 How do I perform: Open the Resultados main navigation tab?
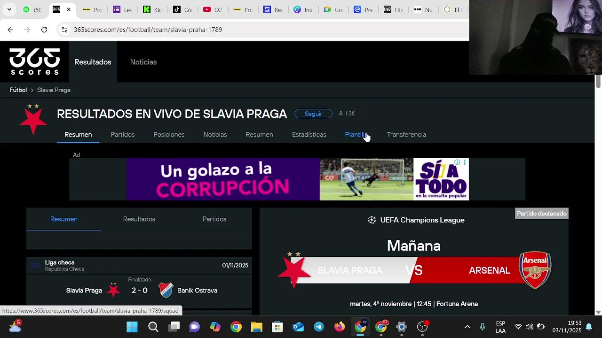93,62
